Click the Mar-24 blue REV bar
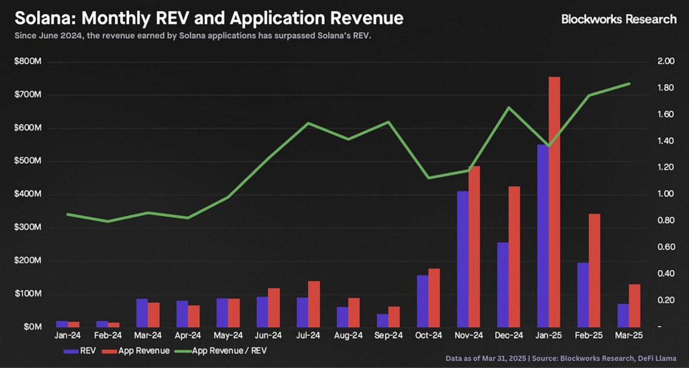The image size is (689, 368). click(x=142, y=313)
